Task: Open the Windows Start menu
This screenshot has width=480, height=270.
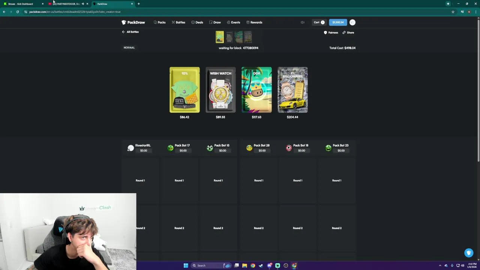Action: tap(186, 265)
